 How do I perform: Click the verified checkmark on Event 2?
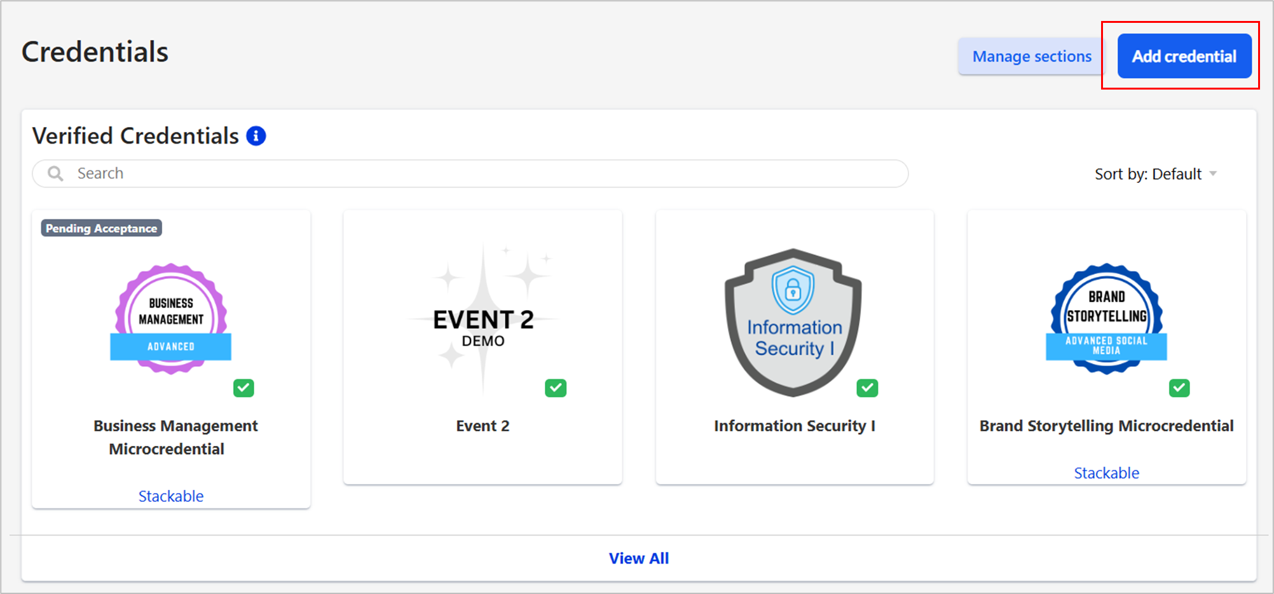pos(556,388)
